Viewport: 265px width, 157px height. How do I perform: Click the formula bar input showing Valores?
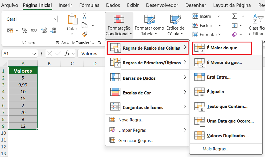tap(91, 53)
